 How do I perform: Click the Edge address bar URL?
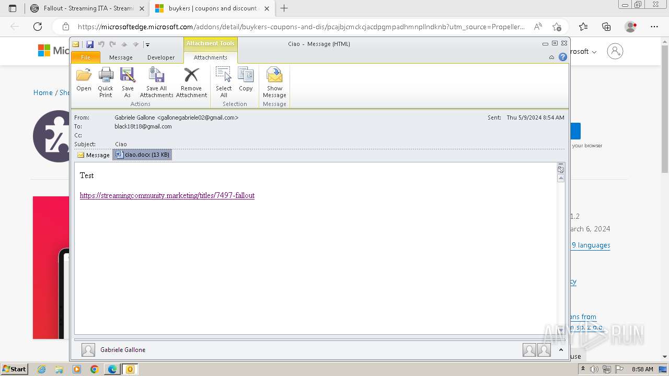301,27
